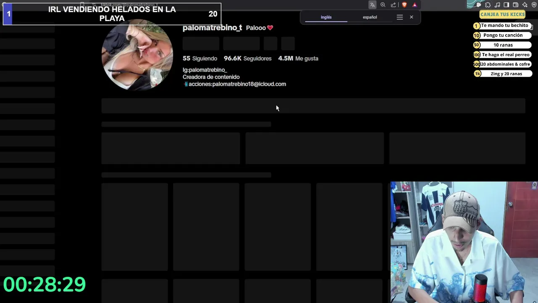
Task: Click the Palooo display name with heart
Action: (259, 28)
